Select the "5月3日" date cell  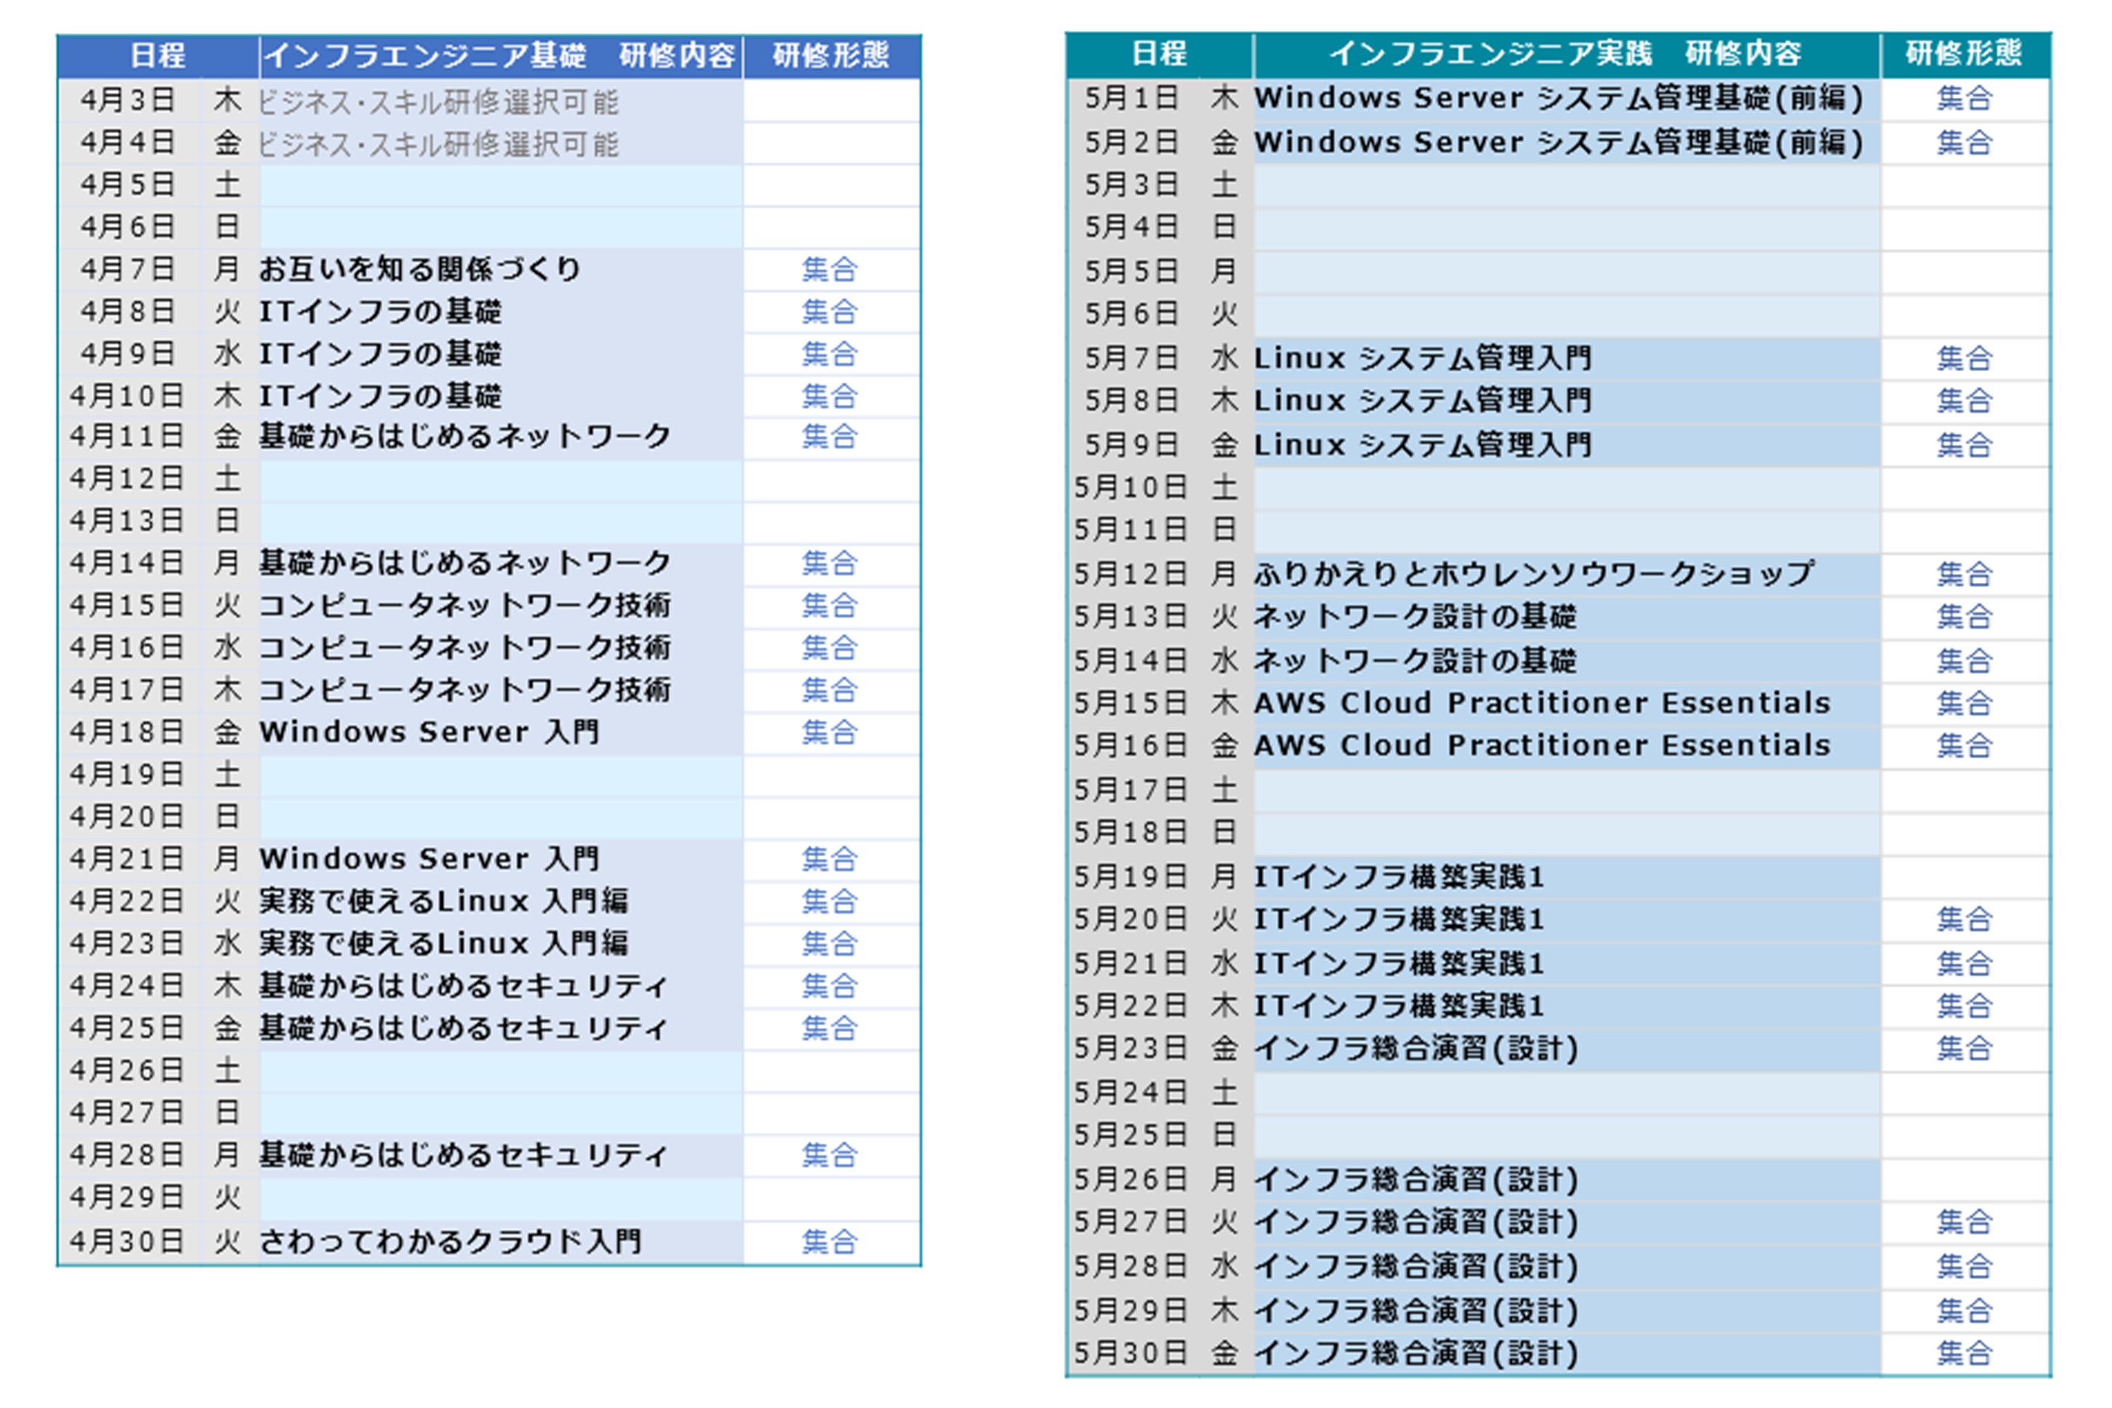(x=1132, y=185)
